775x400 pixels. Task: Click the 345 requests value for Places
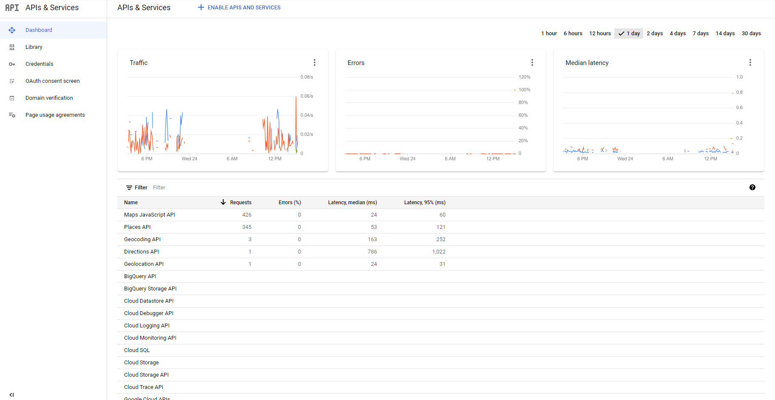[247, 227]
